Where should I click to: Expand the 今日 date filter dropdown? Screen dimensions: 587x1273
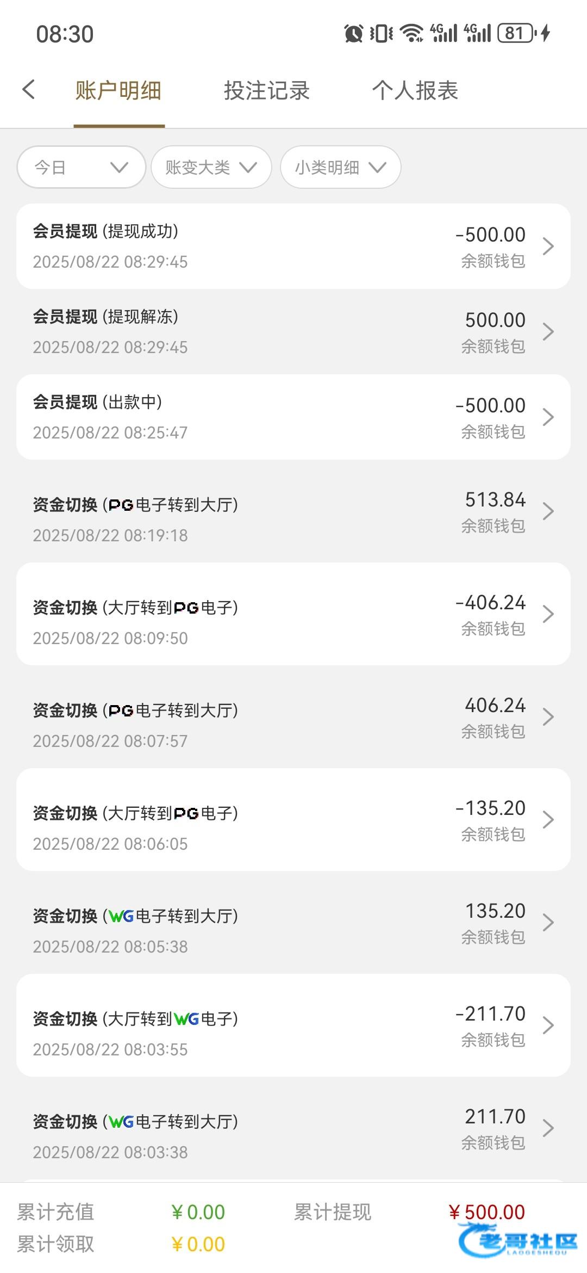pos(81,167)
